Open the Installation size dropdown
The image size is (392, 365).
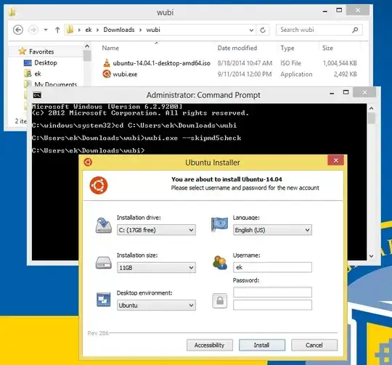point(156,268)
